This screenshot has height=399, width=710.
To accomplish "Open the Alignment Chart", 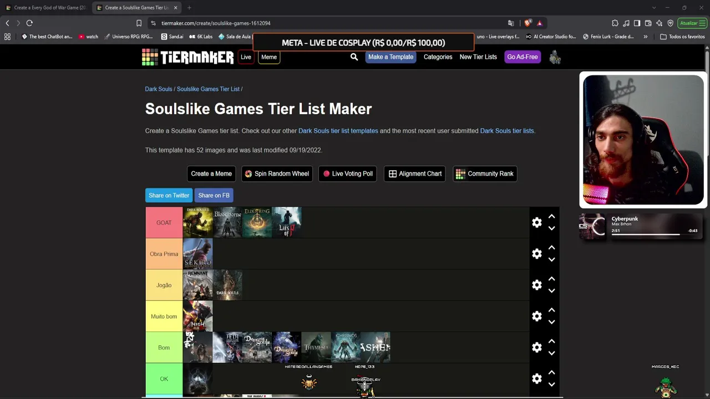I will pyautogui.click(x=415, y=173).
